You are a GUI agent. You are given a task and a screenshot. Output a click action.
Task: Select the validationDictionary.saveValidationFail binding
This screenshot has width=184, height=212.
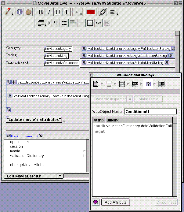click(53, 82)
